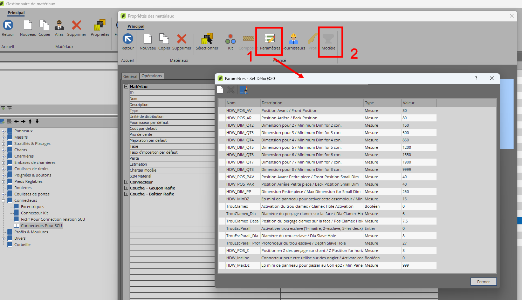Open Propriétés from the Gestionnaire de matériaux ribbon
Image resolution: width=522 pixels, height=300 pixels.
coord(100,28)
